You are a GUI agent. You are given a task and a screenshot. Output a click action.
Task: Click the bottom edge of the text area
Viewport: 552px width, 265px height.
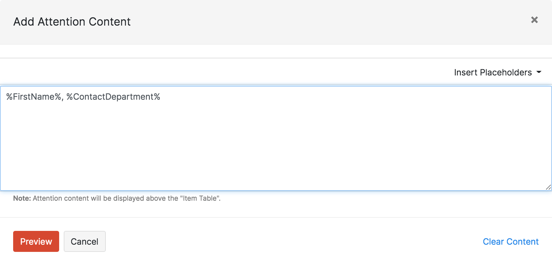click(276, 190)
